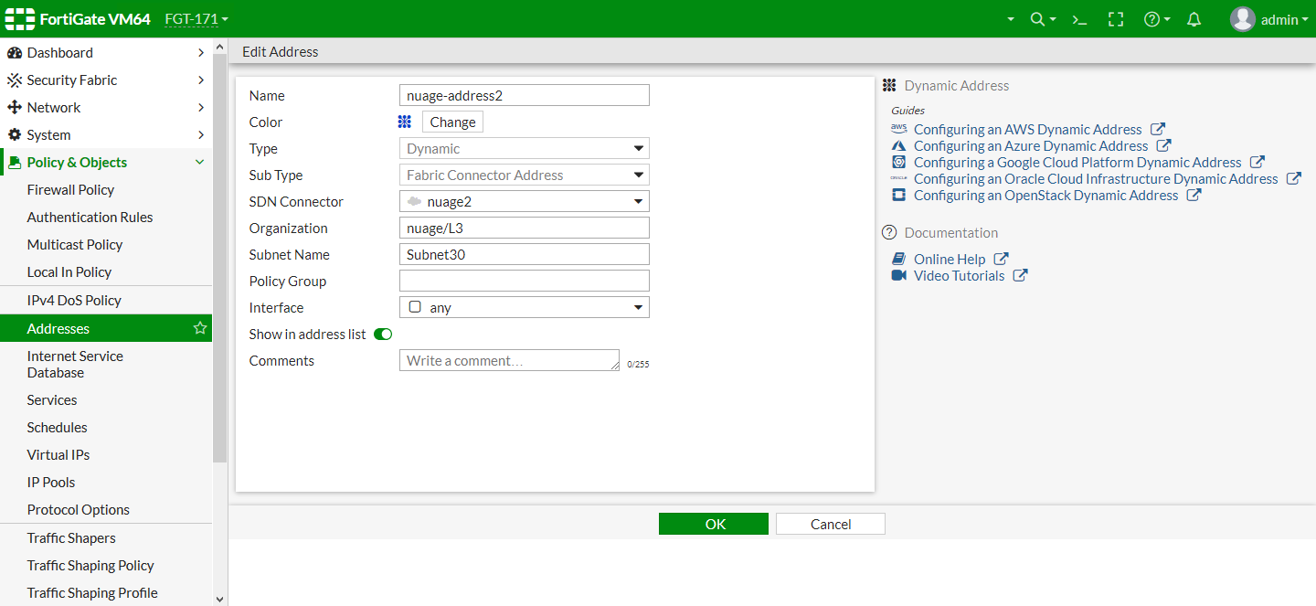Click the Online Help book icon

tap(899, 259)
